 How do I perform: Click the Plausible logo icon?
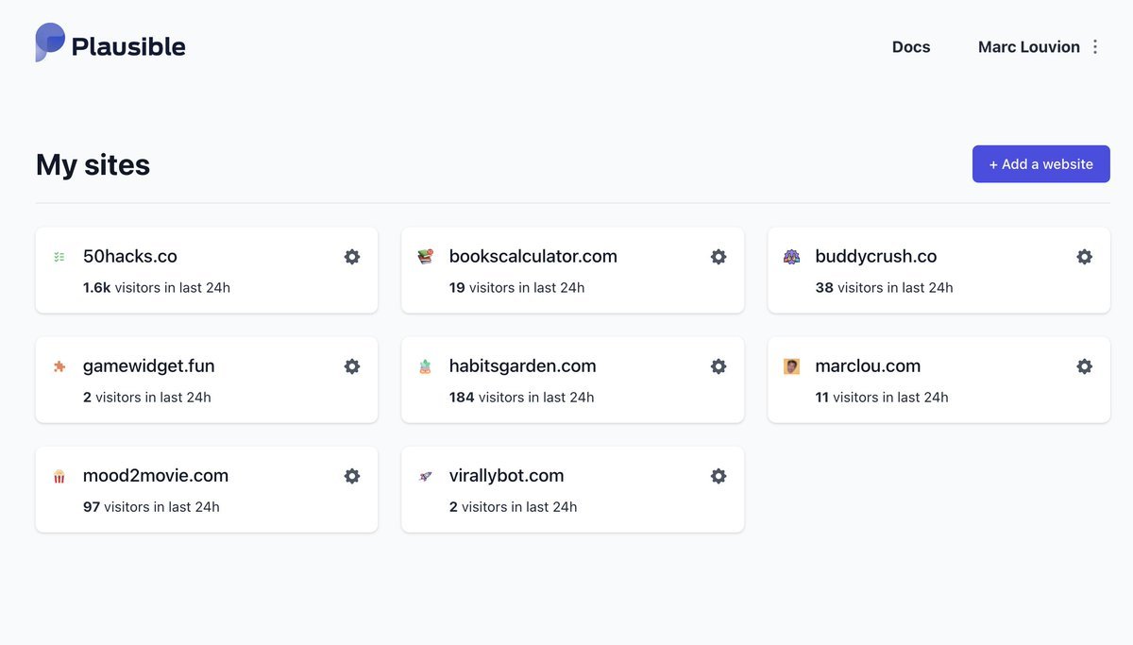tap(50, 42)
